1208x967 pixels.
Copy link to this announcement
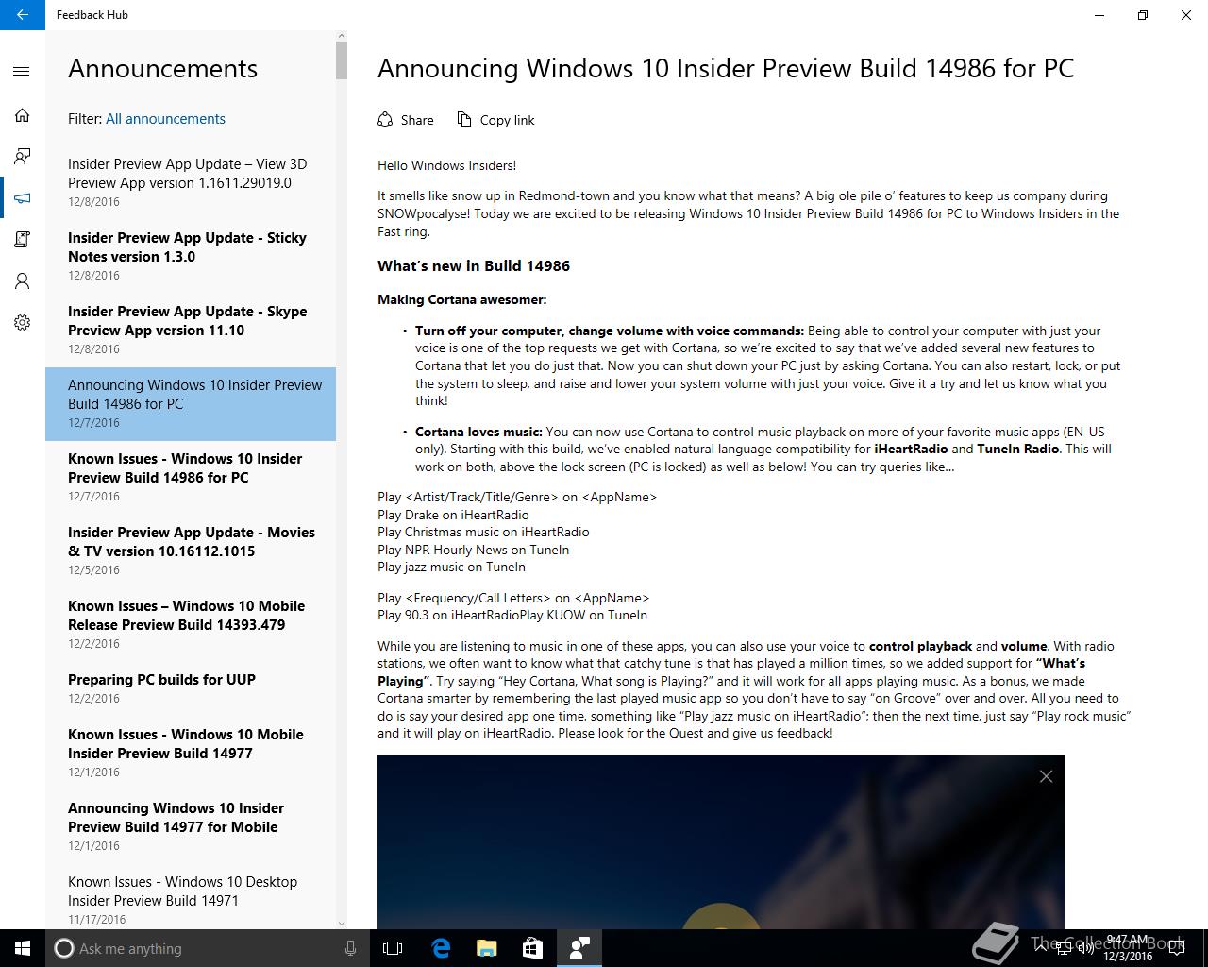(x=496, y=120)
